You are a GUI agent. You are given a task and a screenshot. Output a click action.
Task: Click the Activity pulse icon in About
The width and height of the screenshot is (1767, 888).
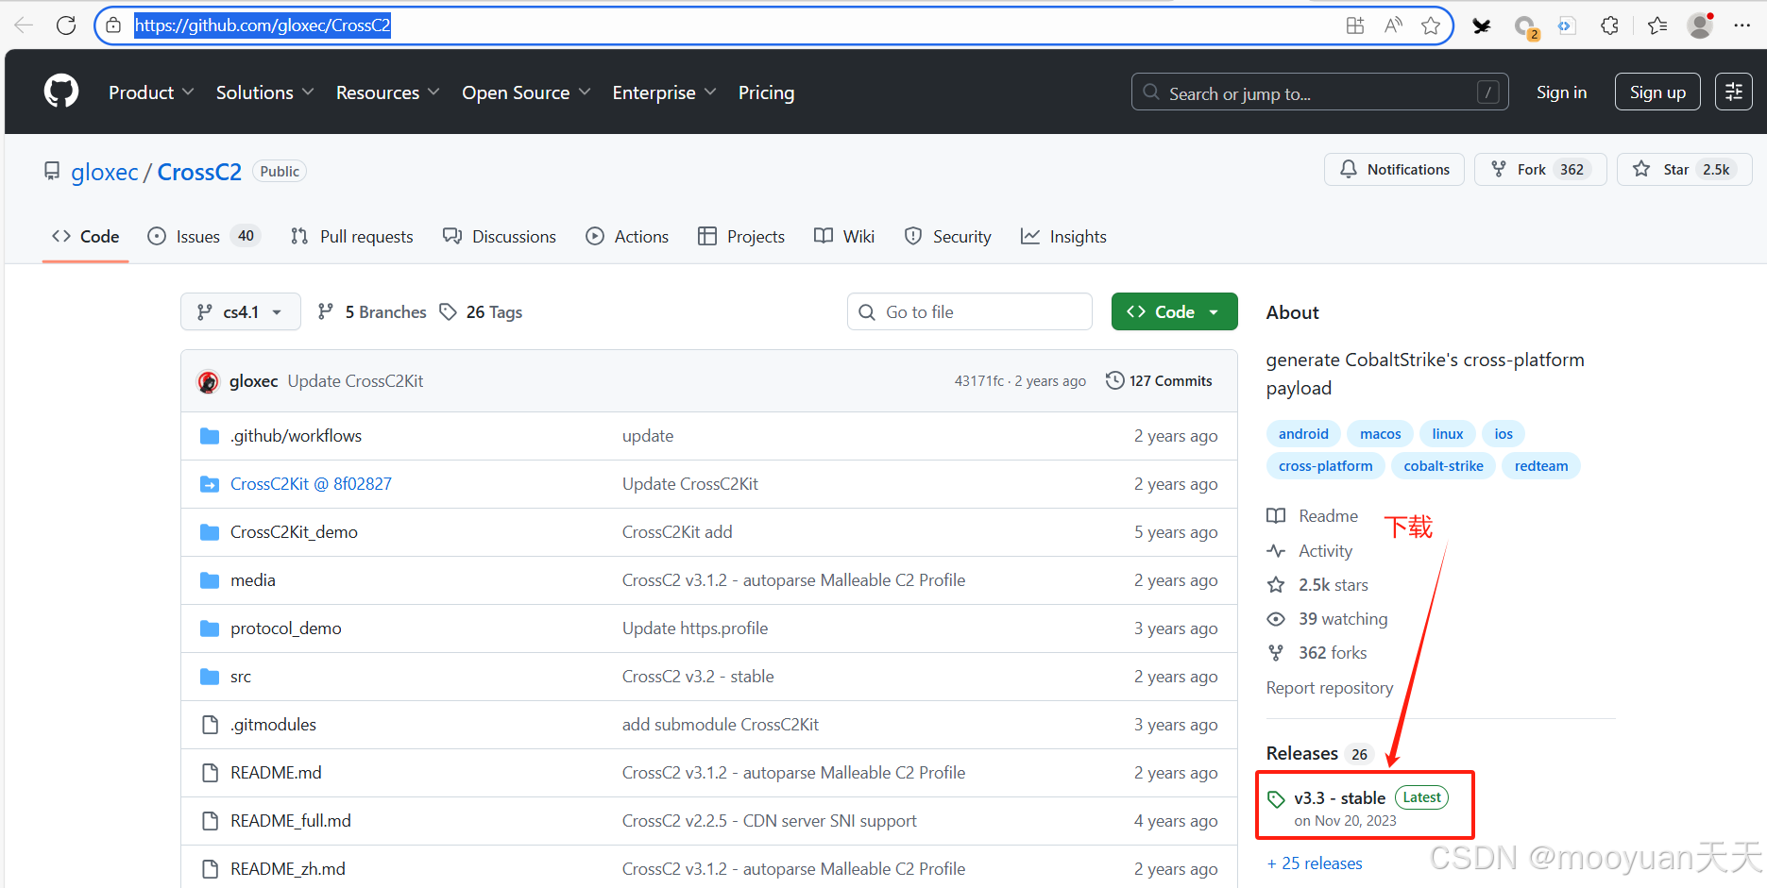[x=1276, y=551]
